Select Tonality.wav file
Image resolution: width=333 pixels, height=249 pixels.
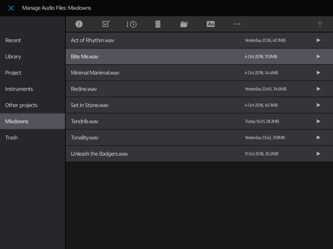point(199,137)
